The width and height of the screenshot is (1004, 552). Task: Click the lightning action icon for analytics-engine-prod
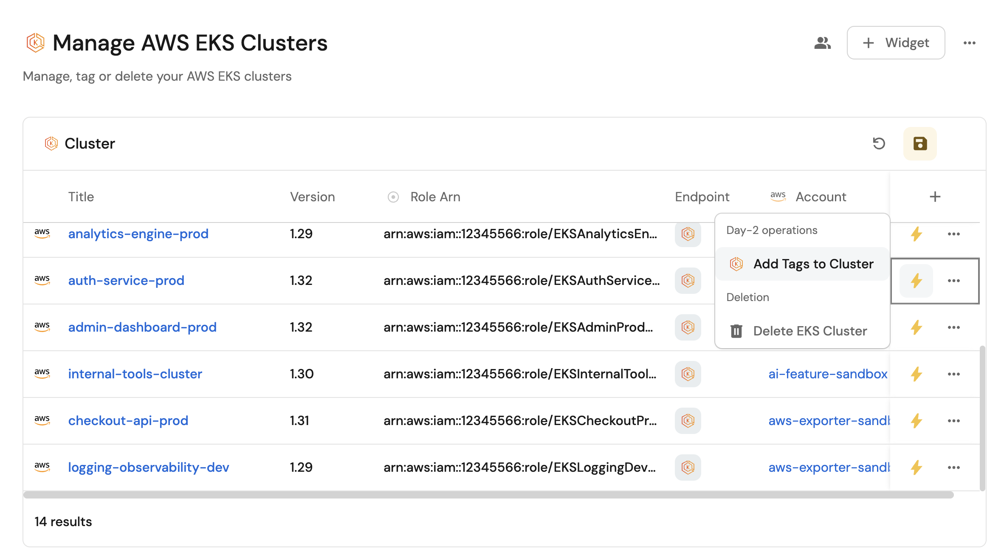pyautogui.click(x=916, y=234)
